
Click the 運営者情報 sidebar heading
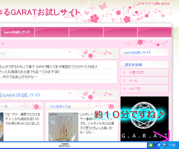[134, 65]
